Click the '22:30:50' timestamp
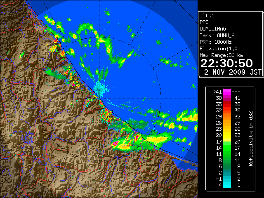 click(226, 63)
